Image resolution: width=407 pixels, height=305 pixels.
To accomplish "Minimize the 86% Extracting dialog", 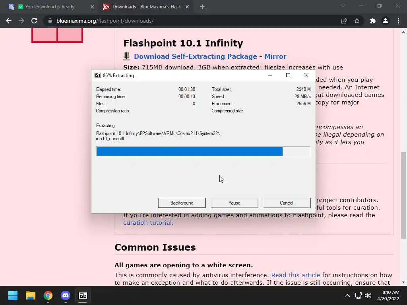I will click(270, 75).
